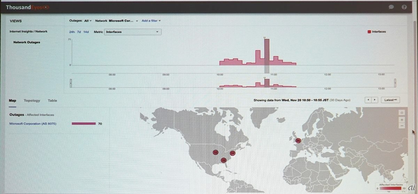Image resolution: width=418 pixels, height=194 pixels.
Task: Switch to the Table tab
Action: tap(52, 100)
